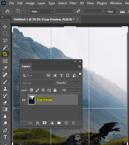Open the Kind filter dropdown
This screenshot has height=145, width=129.
pyautogui.click(x=32, y=75)
